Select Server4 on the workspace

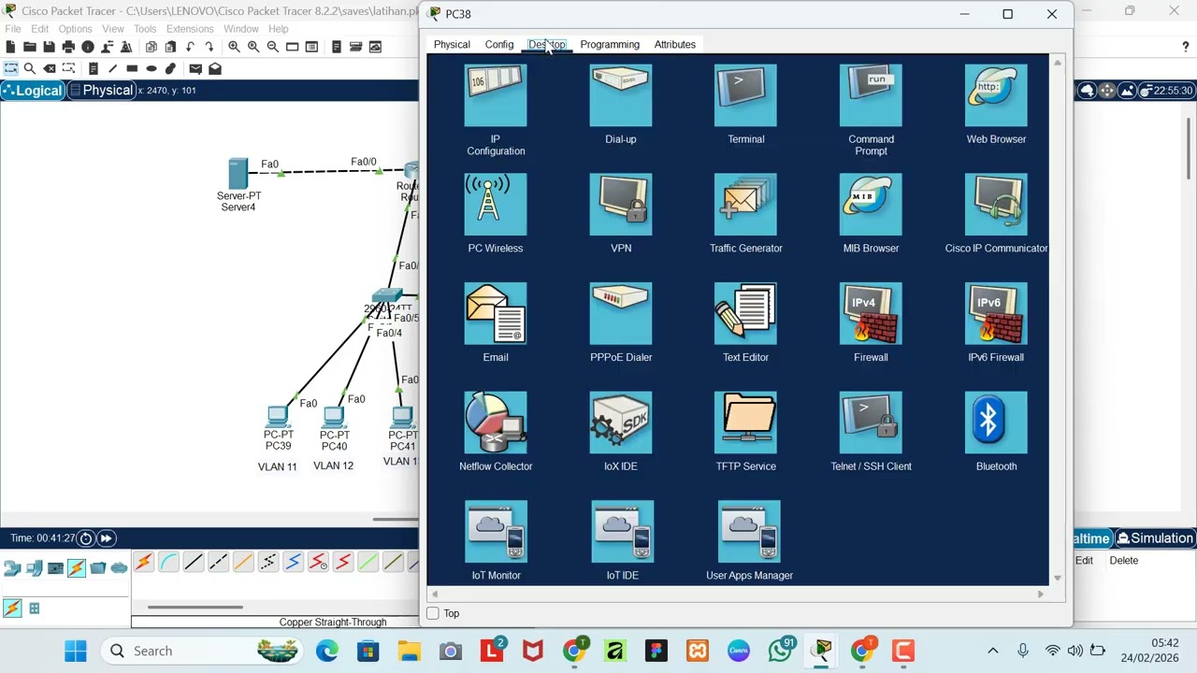[238, 174]
